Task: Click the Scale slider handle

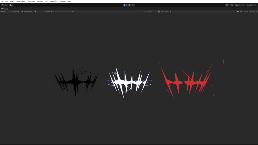Action: [52, 12]
